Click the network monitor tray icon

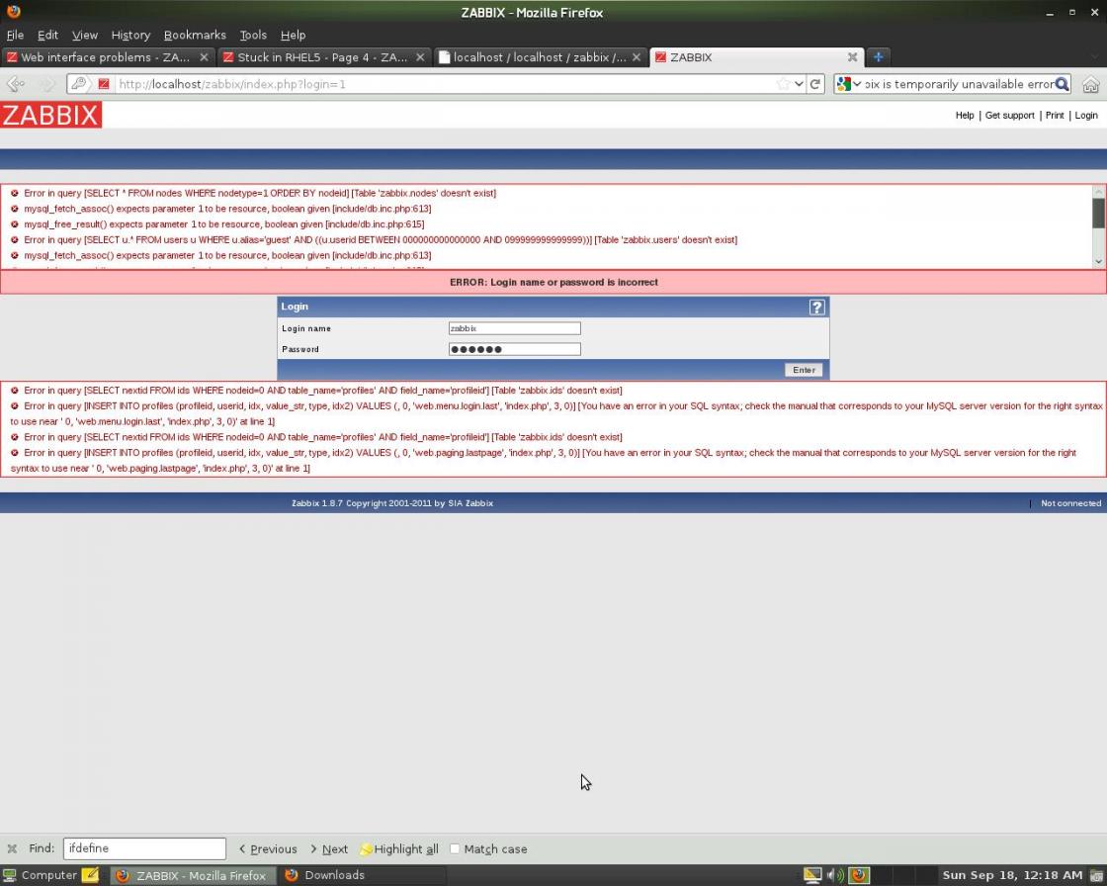point(812,875)
